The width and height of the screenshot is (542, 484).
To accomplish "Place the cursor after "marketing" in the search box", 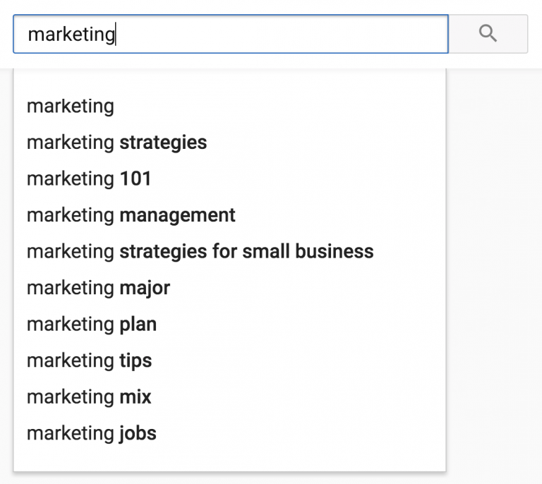I will point(116,34).
